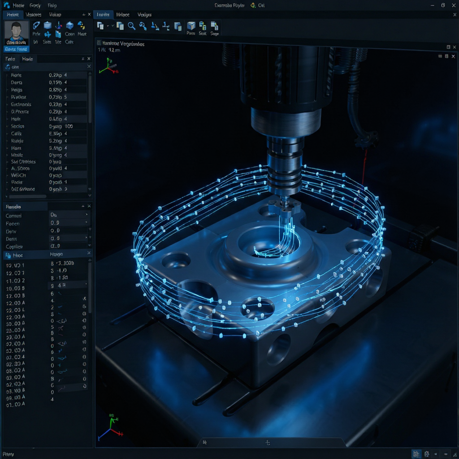Screen dimensions: 459x459
Task: Open the Focon value dropdown
Action: [69, 222]
